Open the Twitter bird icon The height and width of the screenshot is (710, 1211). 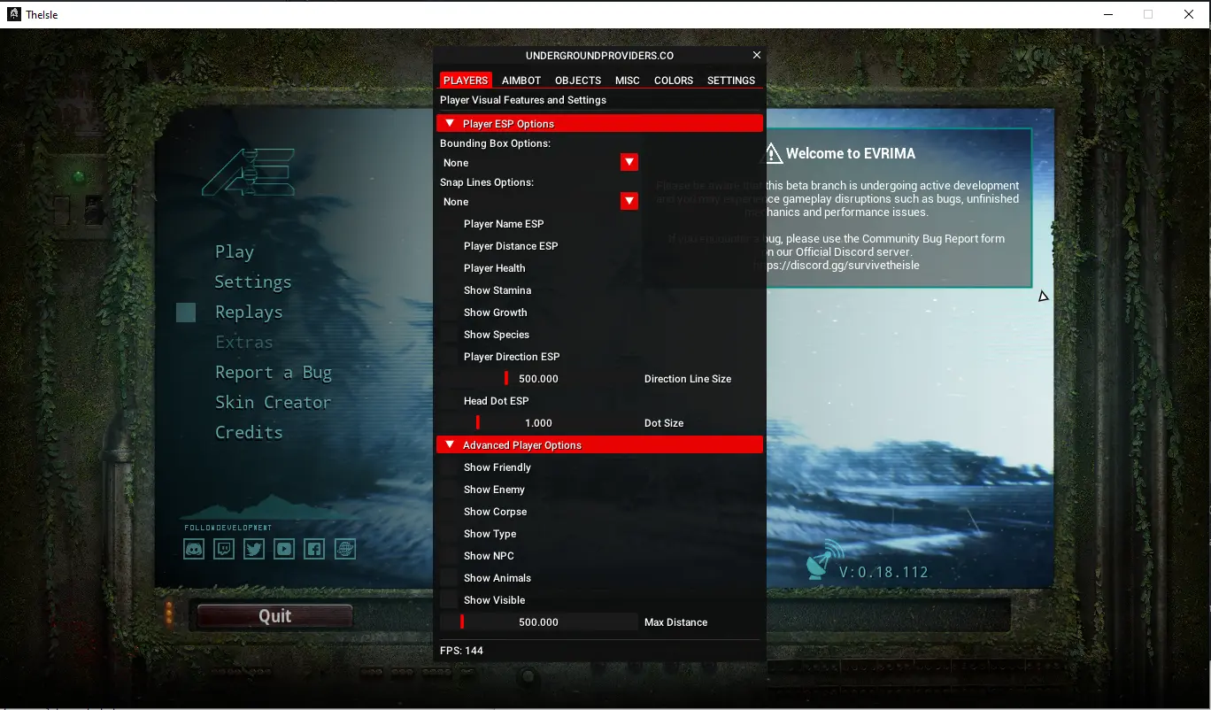254,549
